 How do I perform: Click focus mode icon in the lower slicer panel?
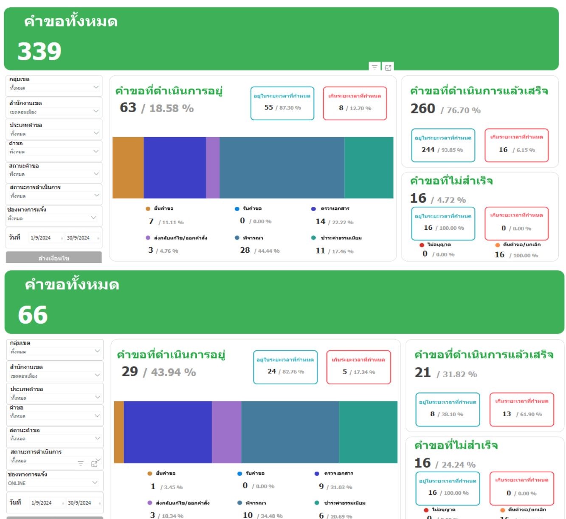[x=94, y=464]
